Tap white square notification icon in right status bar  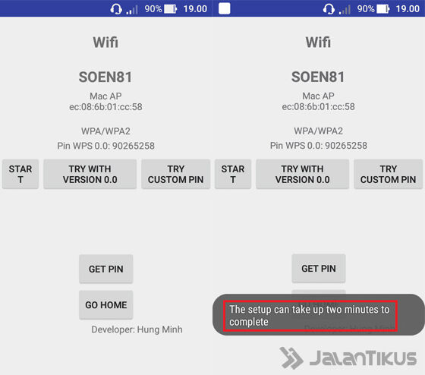tap(225, 8)
